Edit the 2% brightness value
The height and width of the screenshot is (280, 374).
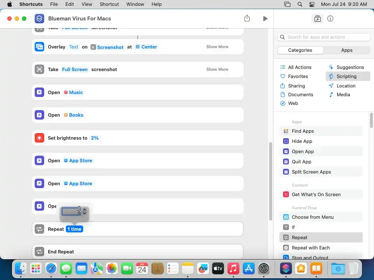95,138
